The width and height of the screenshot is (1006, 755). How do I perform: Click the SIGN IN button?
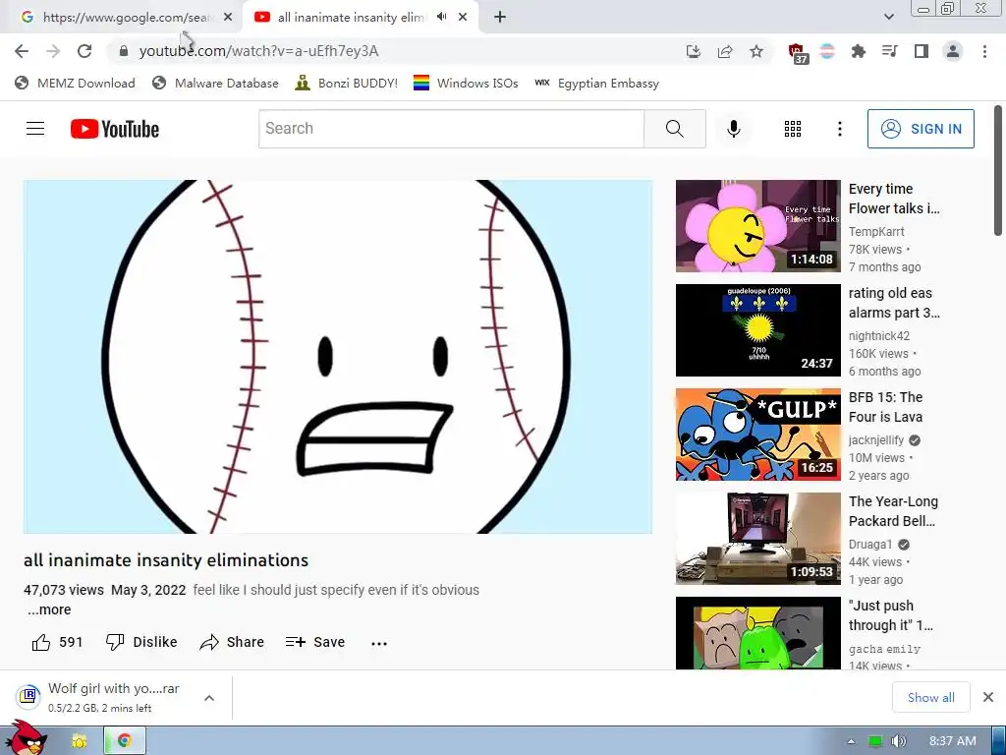(x=921, y=129)
